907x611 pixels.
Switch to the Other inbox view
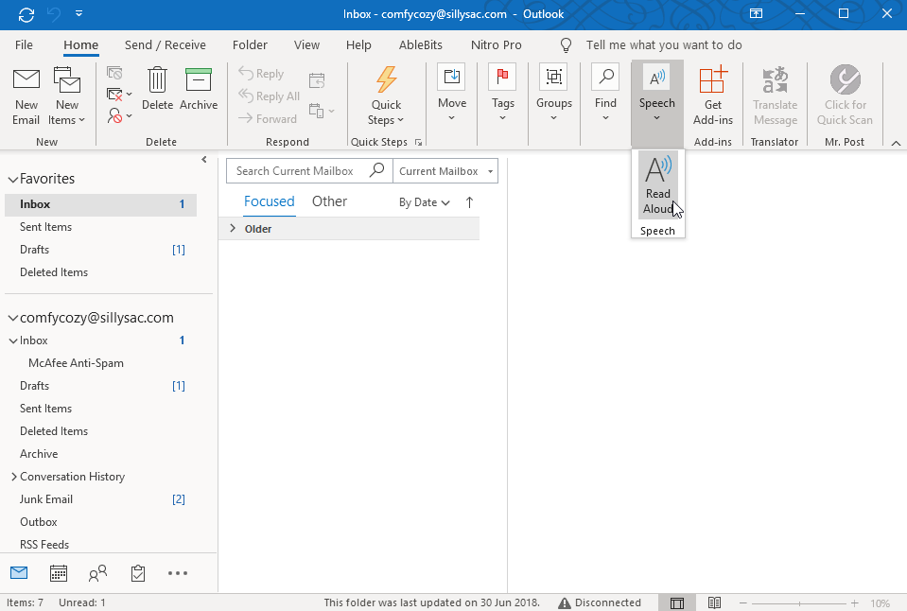[329, 201]
